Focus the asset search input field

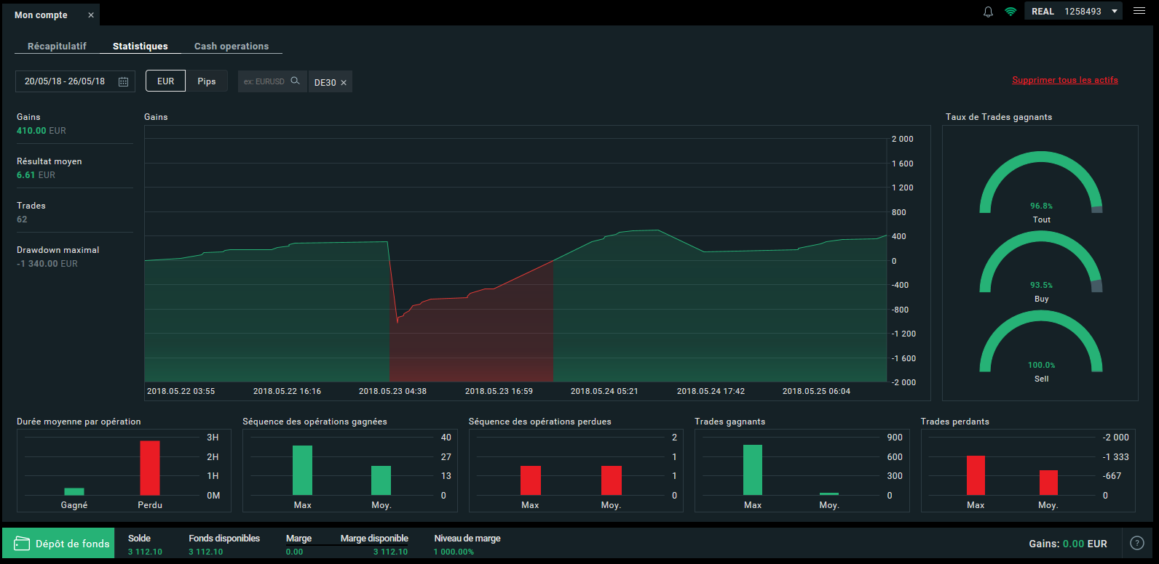point(264,81)
